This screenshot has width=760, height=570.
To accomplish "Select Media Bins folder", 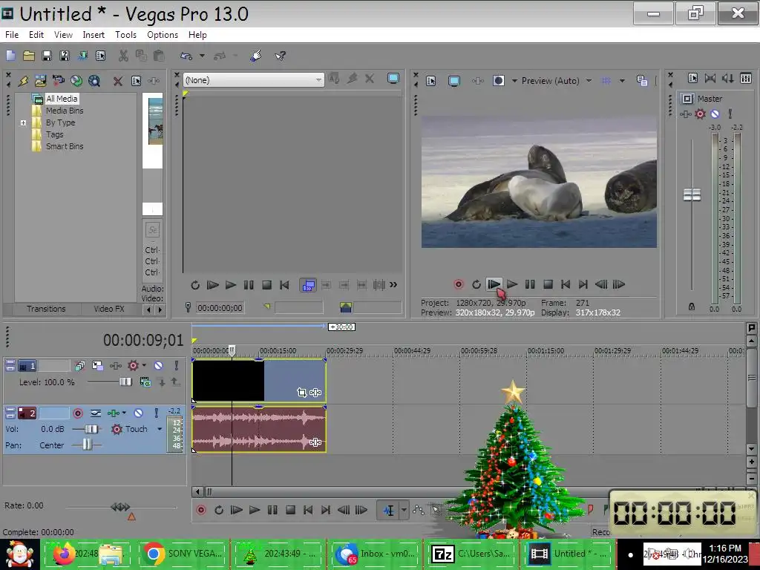I will point(65,111).
